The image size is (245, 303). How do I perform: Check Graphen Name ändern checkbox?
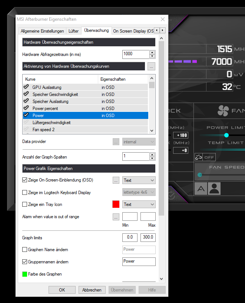click(24, 249)
